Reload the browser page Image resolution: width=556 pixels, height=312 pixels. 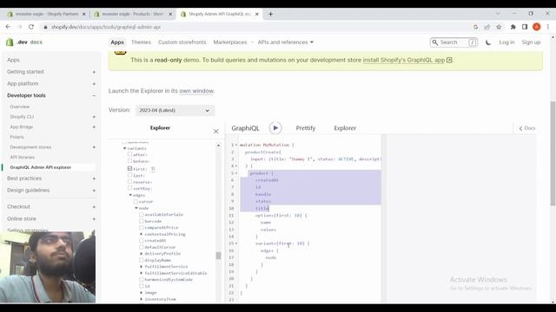(x=31, y=27)
